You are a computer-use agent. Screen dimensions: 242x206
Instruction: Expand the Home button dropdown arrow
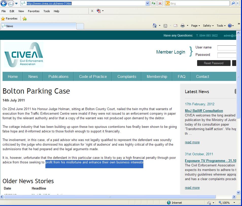pyautogui.click(x=160, y=26)
